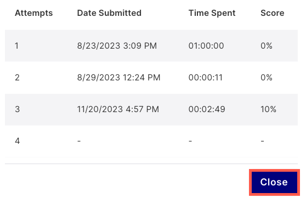
Task: Click date 8/23/2023 3:09 PM
Action: pyautogui.click(x=117, y=46)
